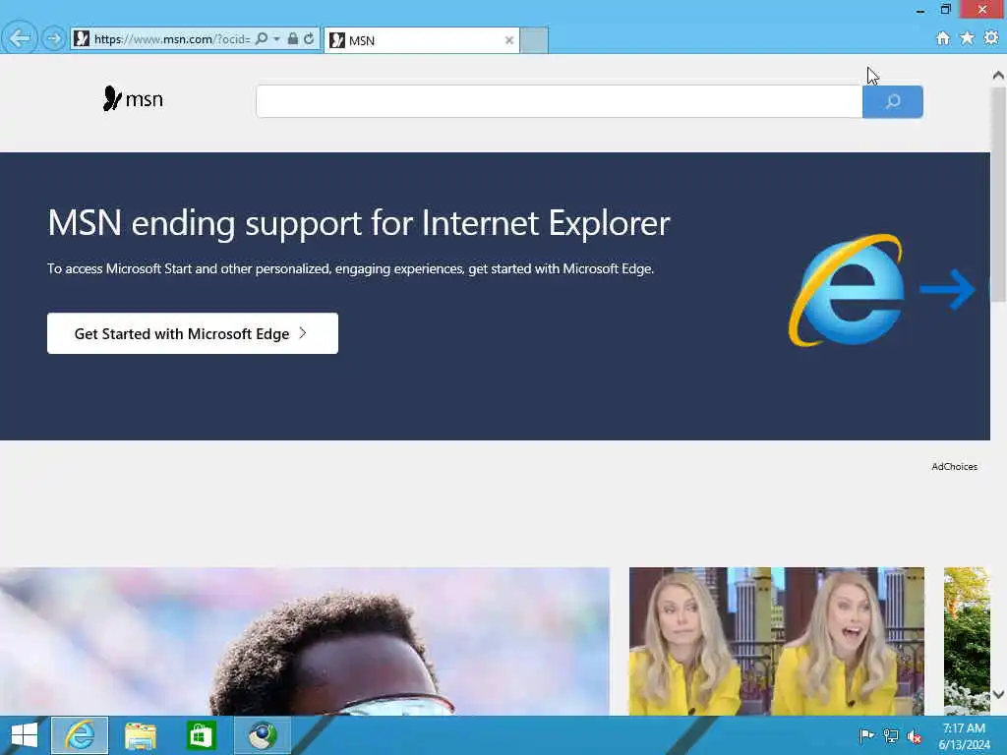Image resolution: width=1007 pixels, height=755 pixels.
Task: Open the Windows Start button
Action: click(25, 735)
